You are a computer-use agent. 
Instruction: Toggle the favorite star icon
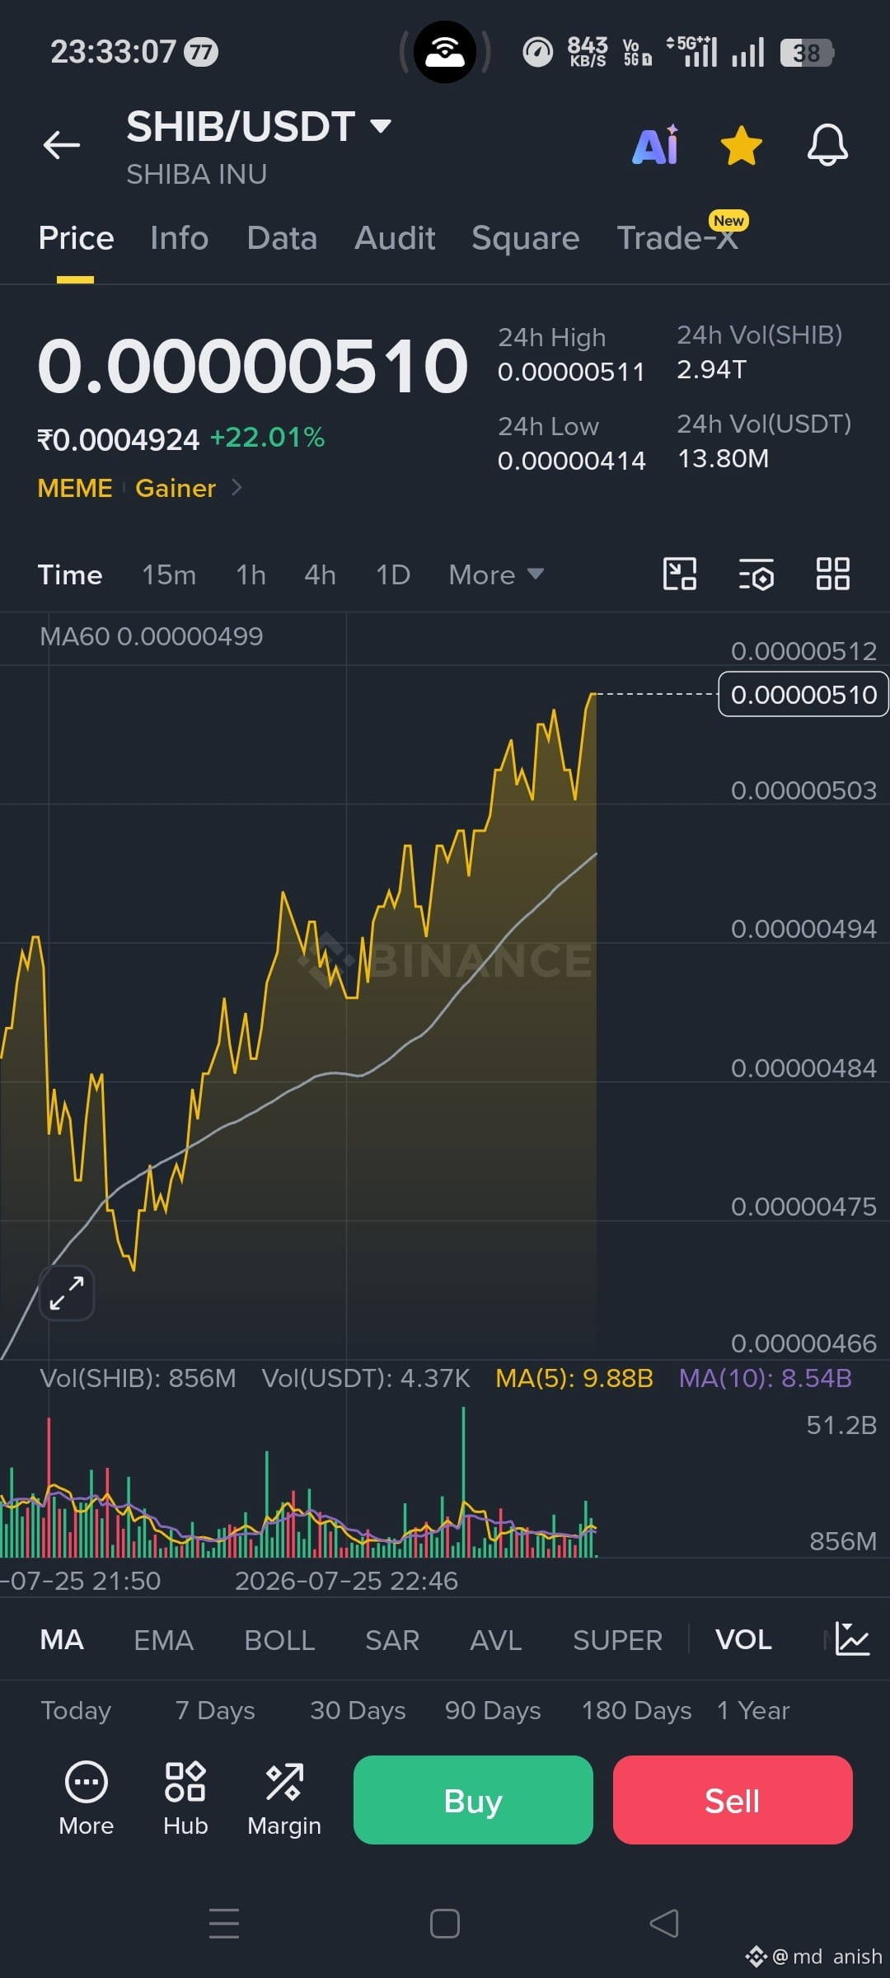pyautogui.click(x=741, y=145)
